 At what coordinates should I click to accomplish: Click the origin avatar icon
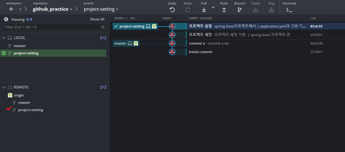pos(10,95)
